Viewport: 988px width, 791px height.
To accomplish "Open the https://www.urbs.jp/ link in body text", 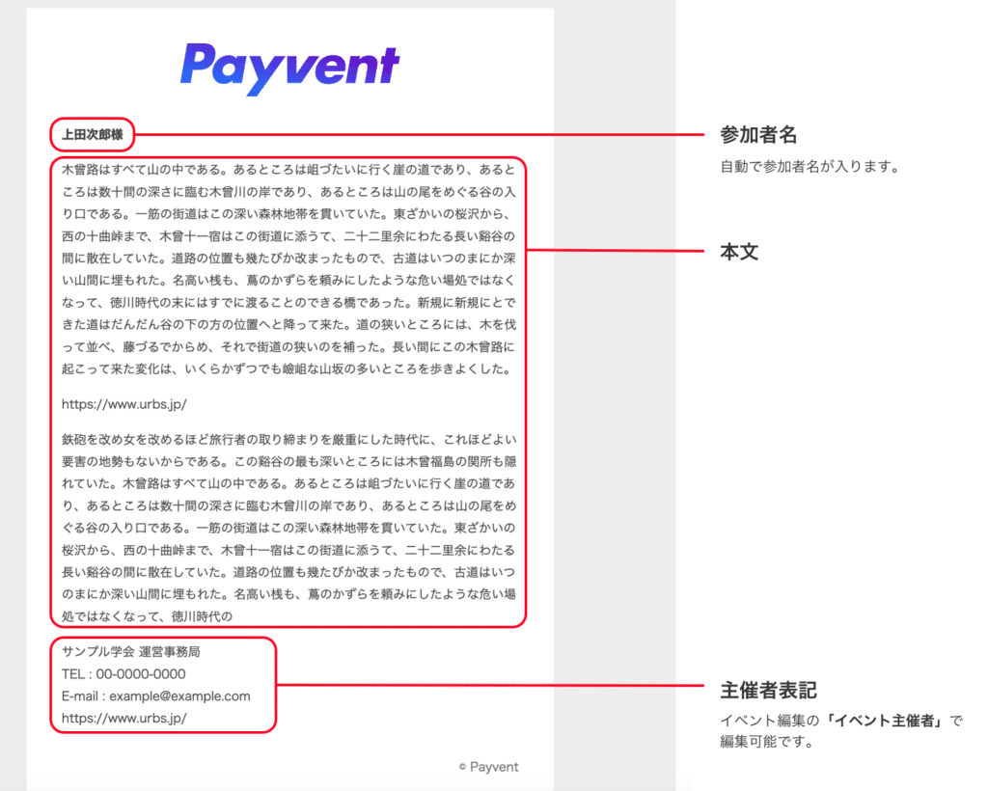I will [x=124, y=404].
